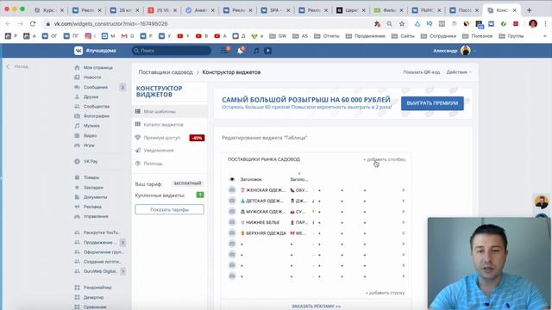The height and width of the screenshot is (310, 552).
Task: Edit the МУЖСКАЯ ОДЕЖДА cell
Action: click(x=263, y=212)
